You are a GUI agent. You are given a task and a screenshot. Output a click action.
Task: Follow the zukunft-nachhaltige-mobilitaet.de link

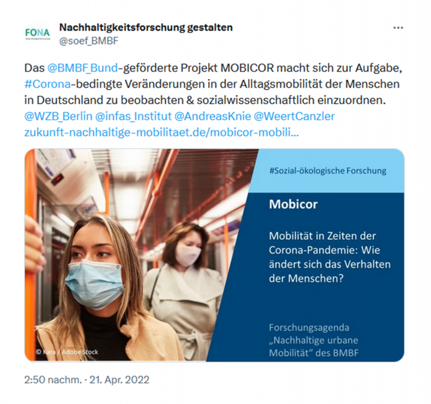coord(162,132)
